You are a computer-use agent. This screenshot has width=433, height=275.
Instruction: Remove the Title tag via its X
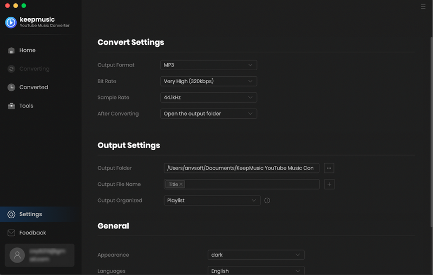pyautogui.click(x=181, y=184)
